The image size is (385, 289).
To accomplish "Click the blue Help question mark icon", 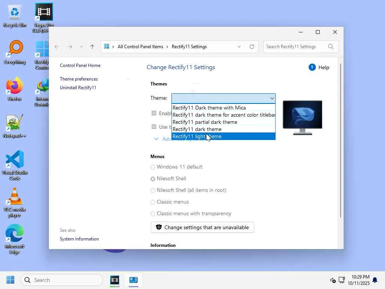I will (x=312, y=67).
